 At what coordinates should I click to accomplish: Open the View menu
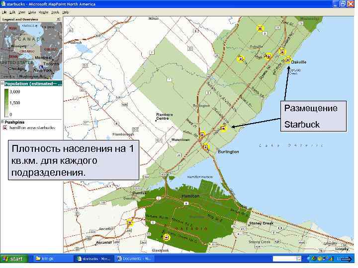pos(22,12)
